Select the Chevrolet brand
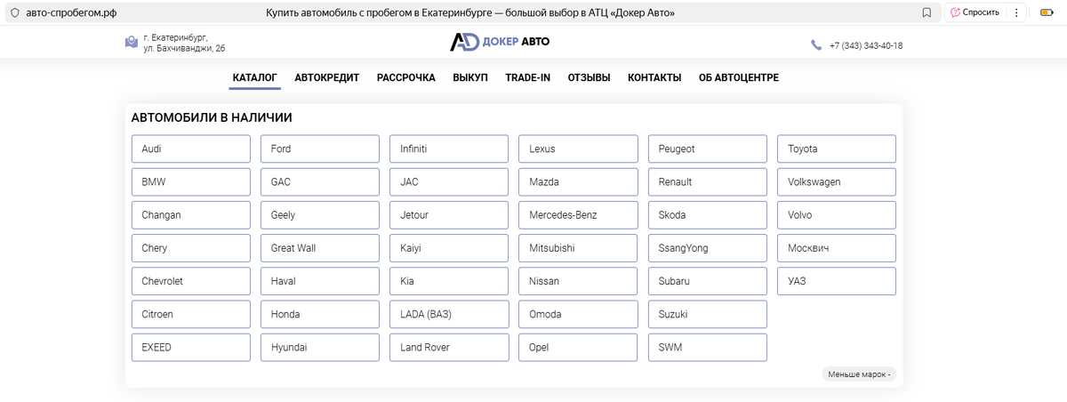The image size is (1067, 402). [191, 281]
